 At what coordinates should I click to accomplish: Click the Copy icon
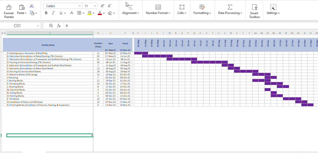pos(32,13)
